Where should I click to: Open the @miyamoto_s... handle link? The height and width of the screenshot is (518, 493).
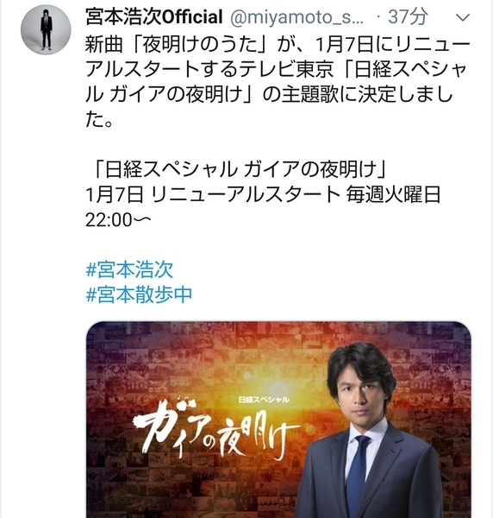pos(296,17)
